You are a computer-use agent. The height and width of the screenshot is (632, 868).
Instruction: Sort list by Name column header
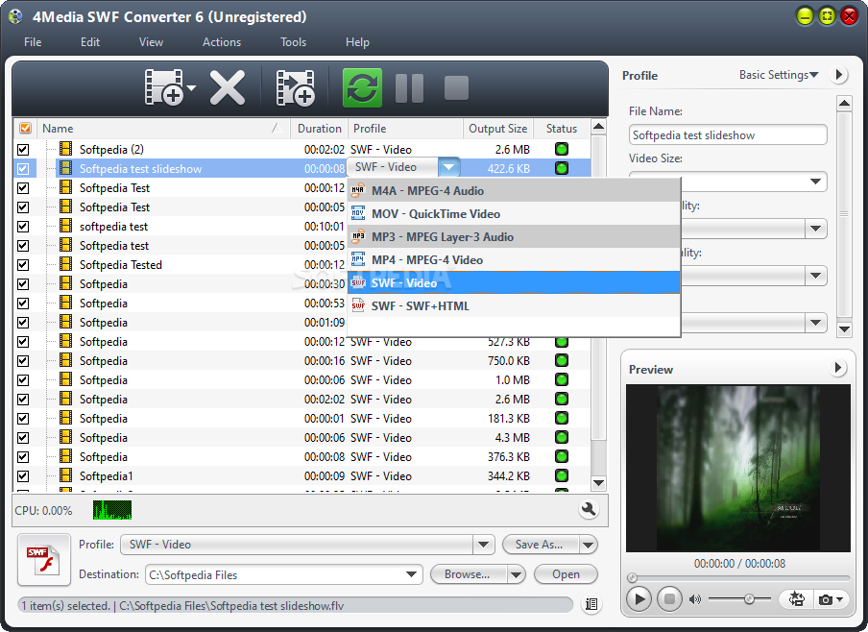pos(163,128)
